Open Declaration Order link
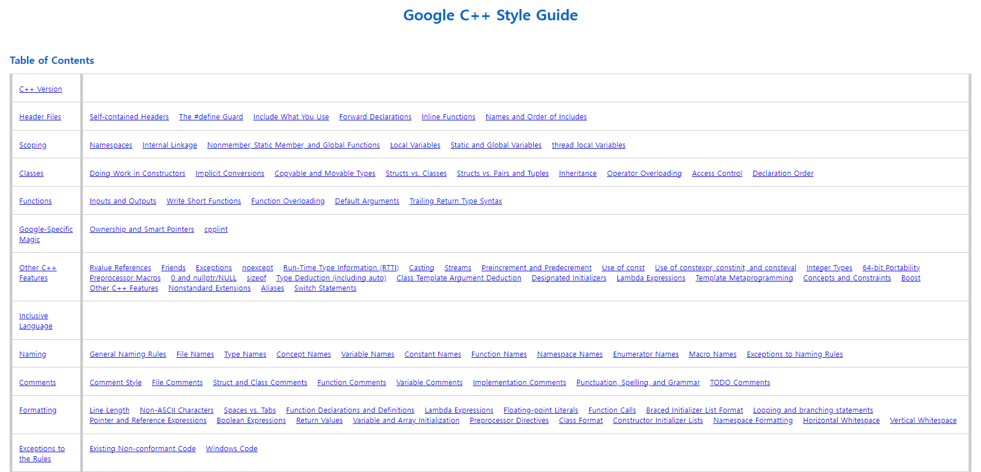The height and width of the screenshot is (472, 981). [783, 174]
